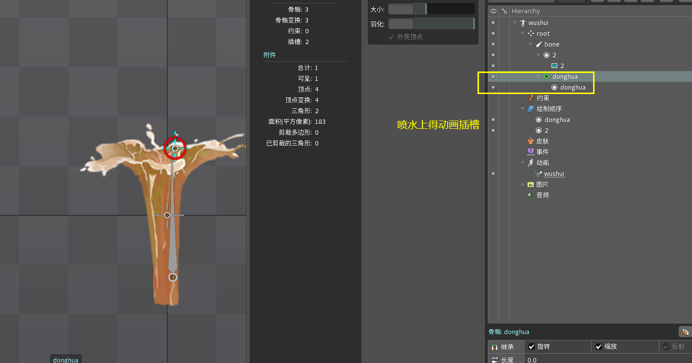Select the teal region attachment icon named 2
Viewport: 692px width, 363px height.
click(x=554, y=66)
